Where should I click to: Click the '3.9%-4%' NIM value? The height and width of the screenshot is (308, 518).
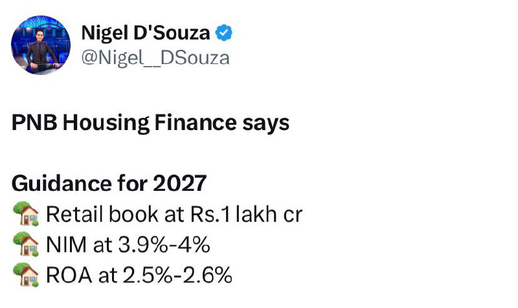click(x=164, y=245)
